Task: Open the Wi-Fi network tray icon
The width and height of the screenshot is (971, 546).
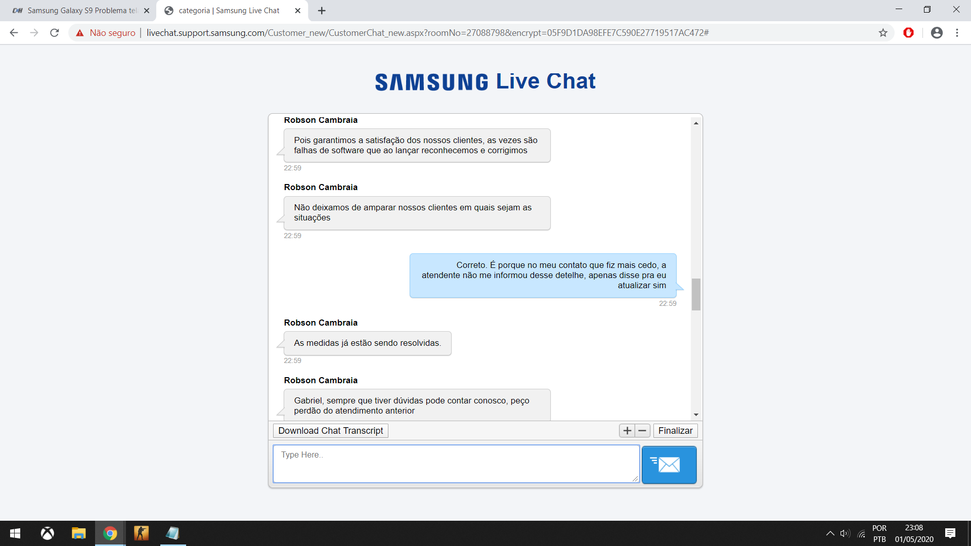Action: click(x=862, y=534)
